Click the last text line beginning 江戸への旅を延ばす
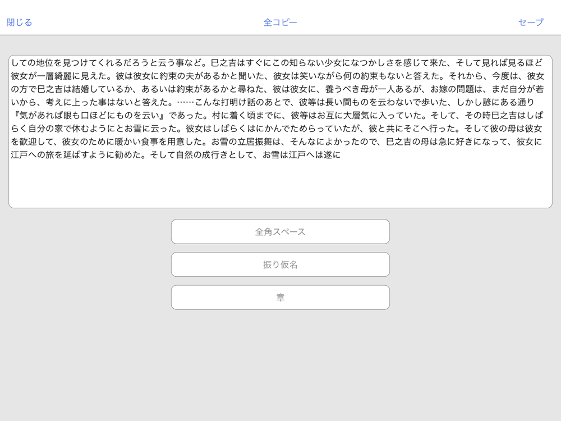Screen dimensions: 561x421 (176, 155)
